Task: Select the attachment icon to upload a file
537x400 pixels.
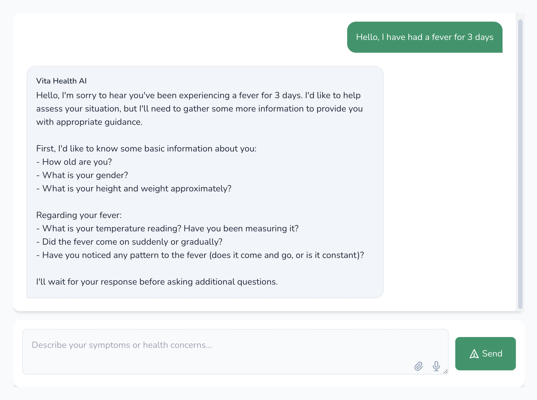Action: tap(418, 366)
